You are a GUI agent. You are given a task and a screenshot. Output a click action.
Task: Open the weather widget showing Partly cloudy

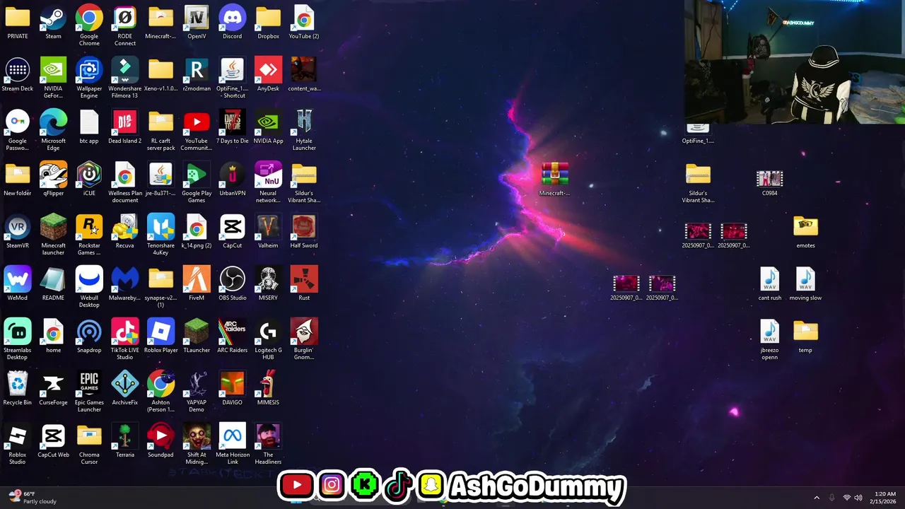click(x=33, y=498)
